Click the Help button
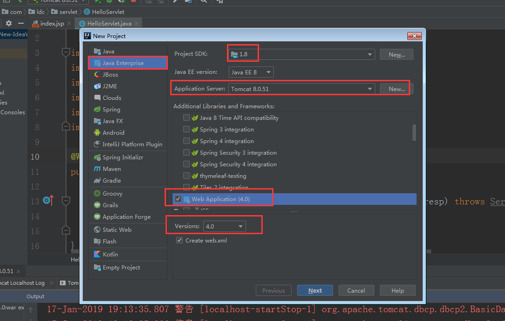This screenshot has height=321, width=505. pyautogui.click(x=398, y=290)
